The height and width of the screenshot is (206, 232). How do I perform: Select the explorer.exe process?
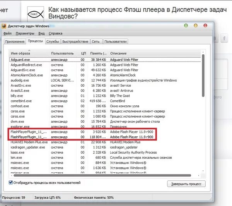(105, 127)
